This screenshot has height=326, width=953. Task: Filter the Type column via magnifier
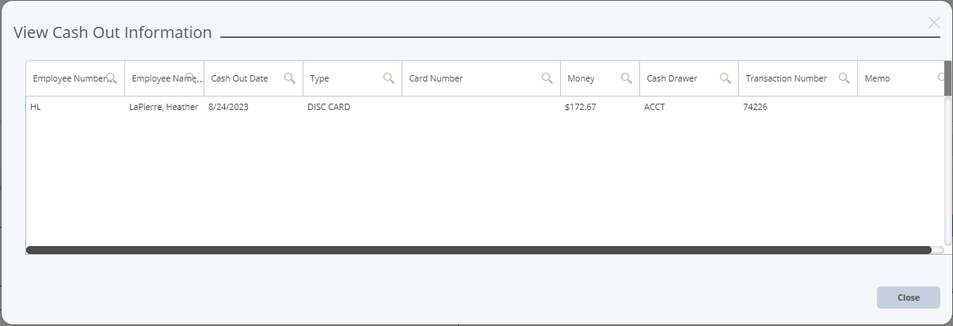(x=389, y=78)
